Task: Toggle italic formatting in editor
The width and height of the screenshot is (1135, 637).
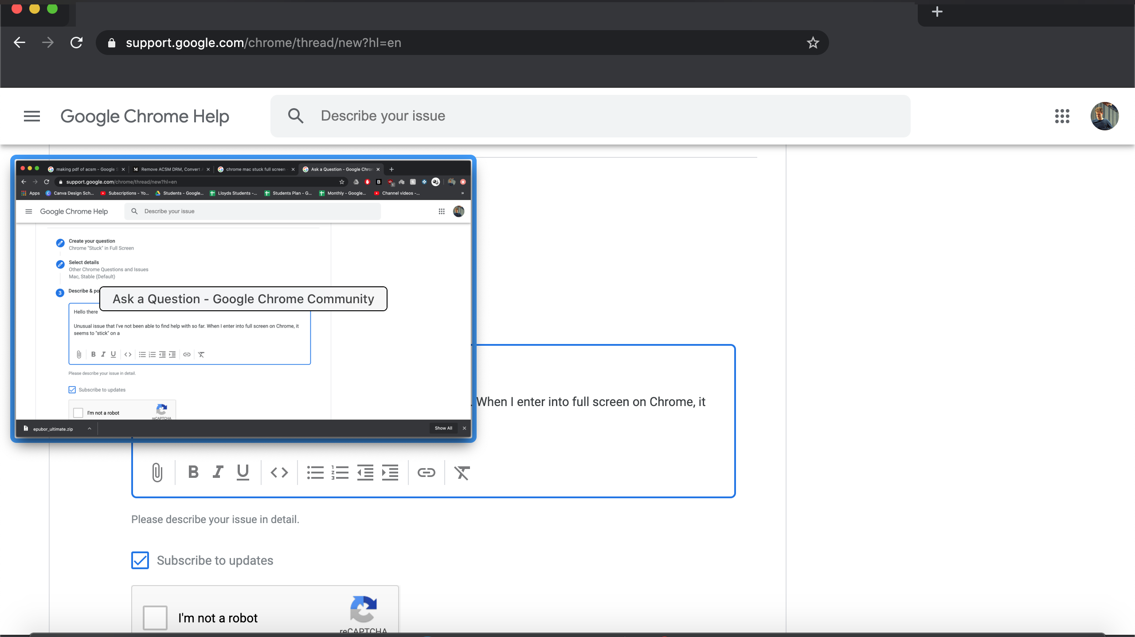Action: (x=218, y=472)
